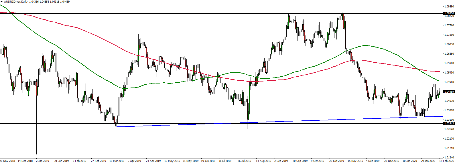The image size is (455, 163).
Task: Click the 29 Jan 2020 date label
Action: click(x=428, y=161)
